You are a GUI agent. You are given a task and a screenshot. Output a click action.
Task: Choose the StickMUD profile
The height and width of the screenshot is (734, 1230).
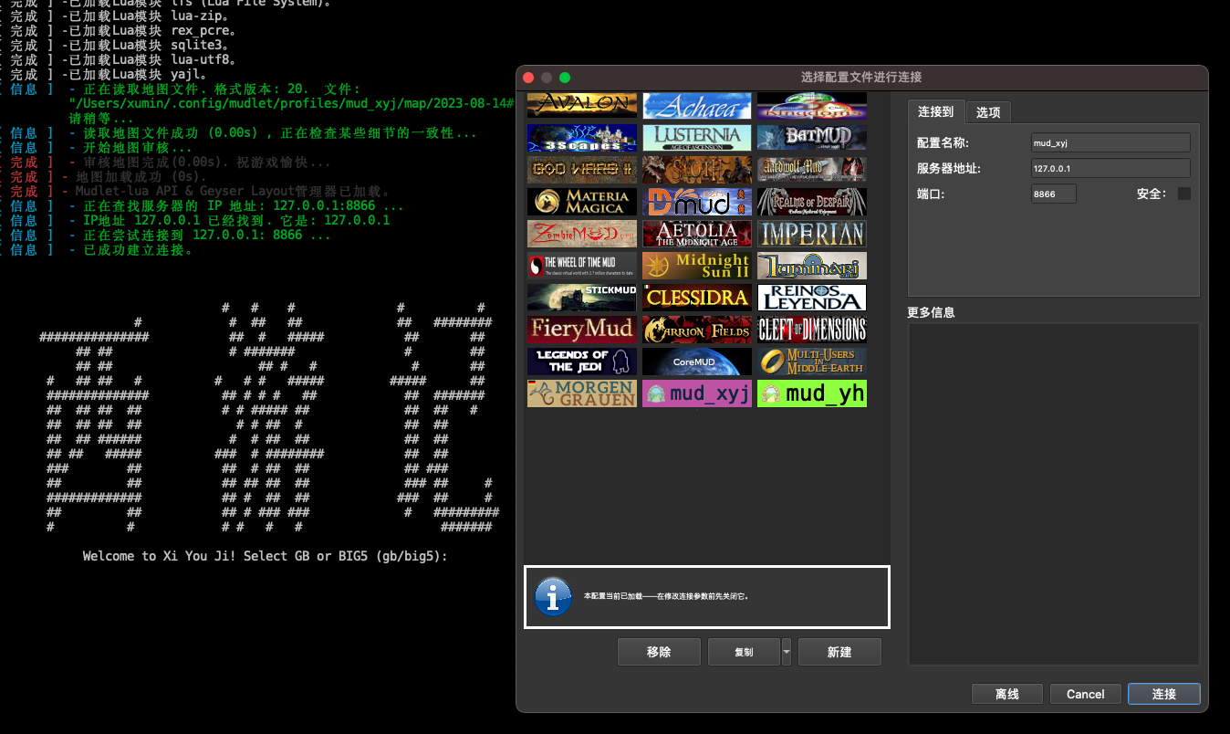point(582,298)
